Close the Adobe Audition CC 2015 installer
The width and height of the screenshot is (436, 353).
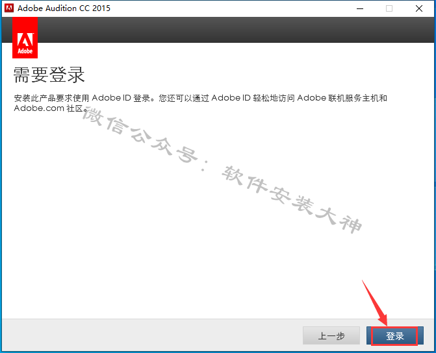[x=419, y=8]
